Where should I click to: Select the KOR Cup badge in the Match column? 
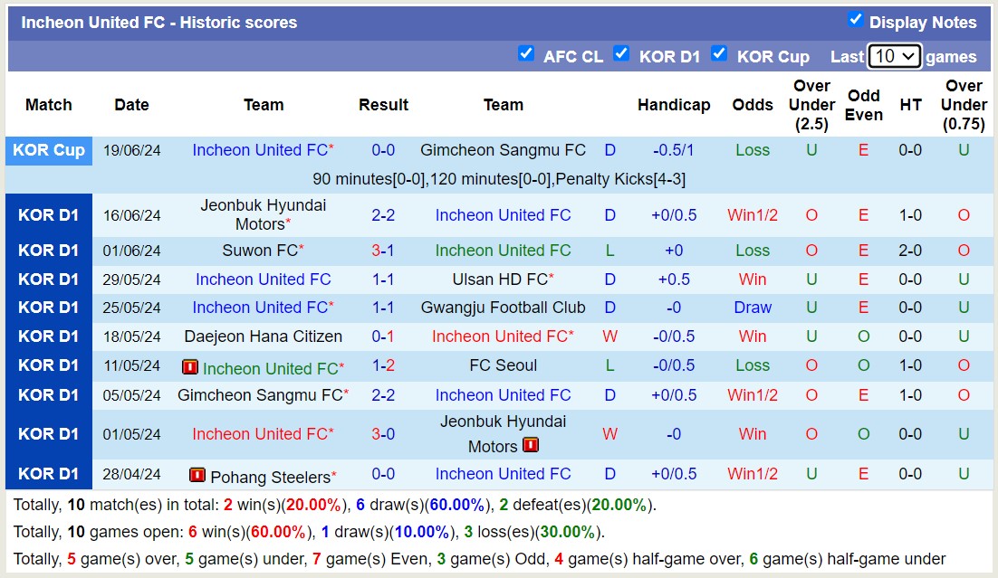(x=49, y=150)
